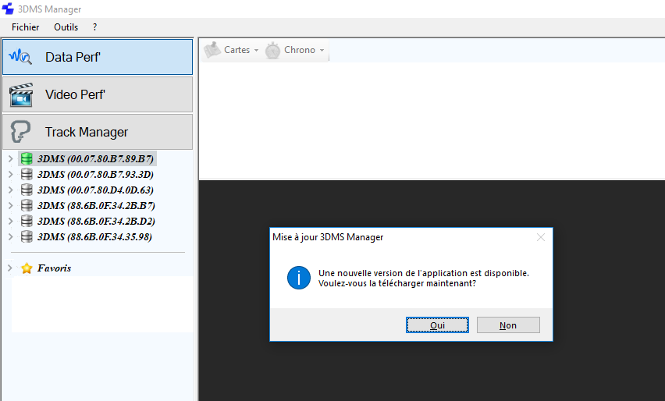This screenshot has height=401, width=665.
Task: Click the update message text in the dialog
Action: [424, 278]
